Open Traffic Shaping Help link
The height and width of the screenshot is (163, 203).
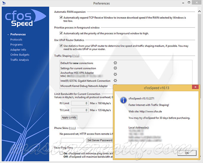[76, 56]
